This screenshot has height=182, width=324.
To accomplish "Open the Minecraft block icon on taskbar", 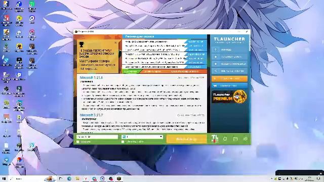I will pos(119,178).
